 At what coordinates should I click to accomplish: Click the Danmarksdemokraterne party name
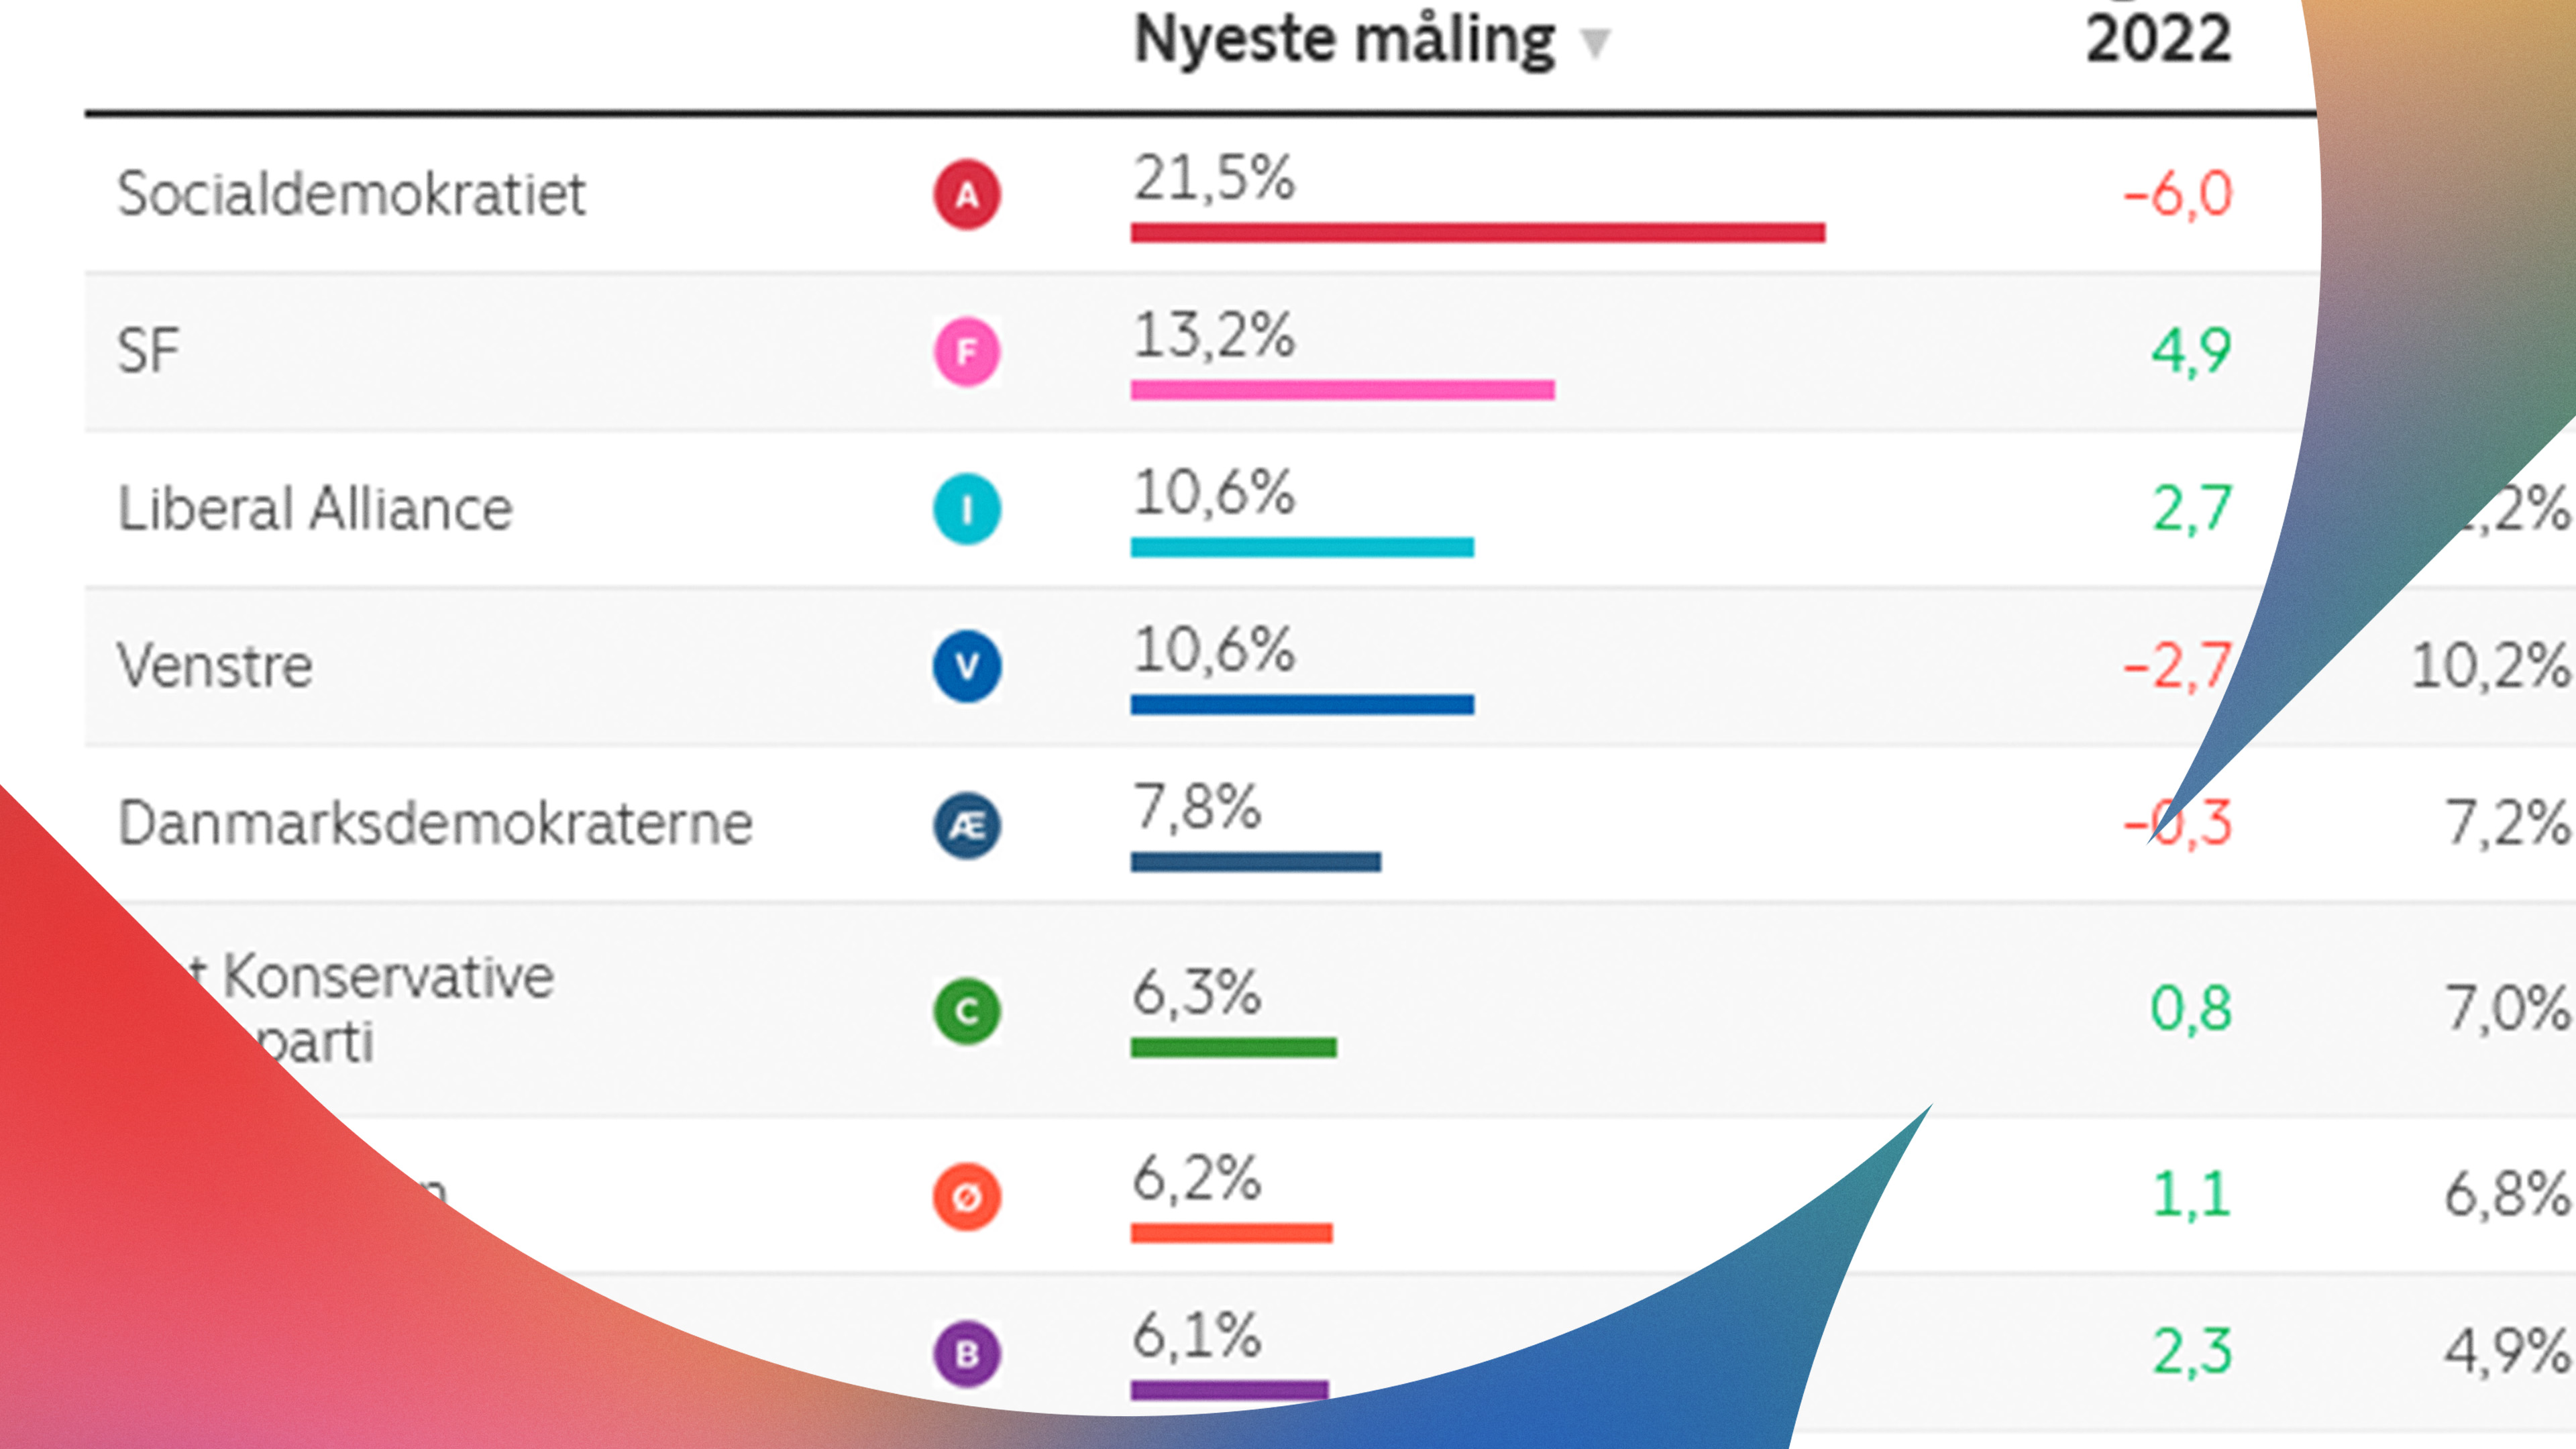click(435, 823)
